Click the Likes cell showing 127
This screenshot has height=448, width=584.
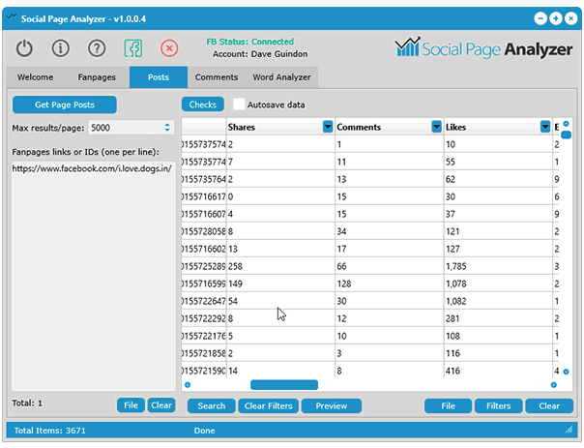[x=498, y=249]
